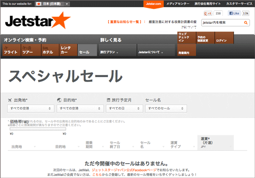Expand the 旅行プラン menu

click(x=118, y=50)
